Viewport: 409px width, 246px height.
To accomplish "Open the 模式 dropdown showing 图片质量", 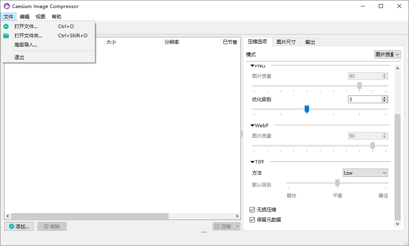I will pyautogui.click(x=388, y=55).
